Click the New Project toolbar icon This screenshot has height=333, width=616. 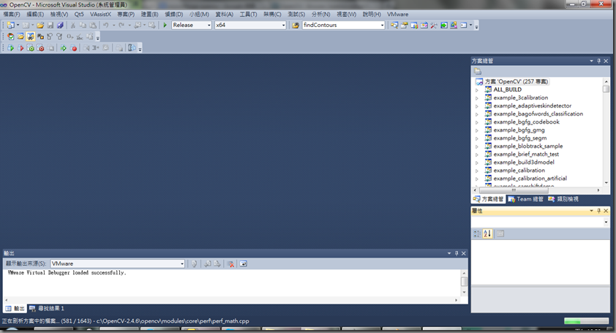10,25
